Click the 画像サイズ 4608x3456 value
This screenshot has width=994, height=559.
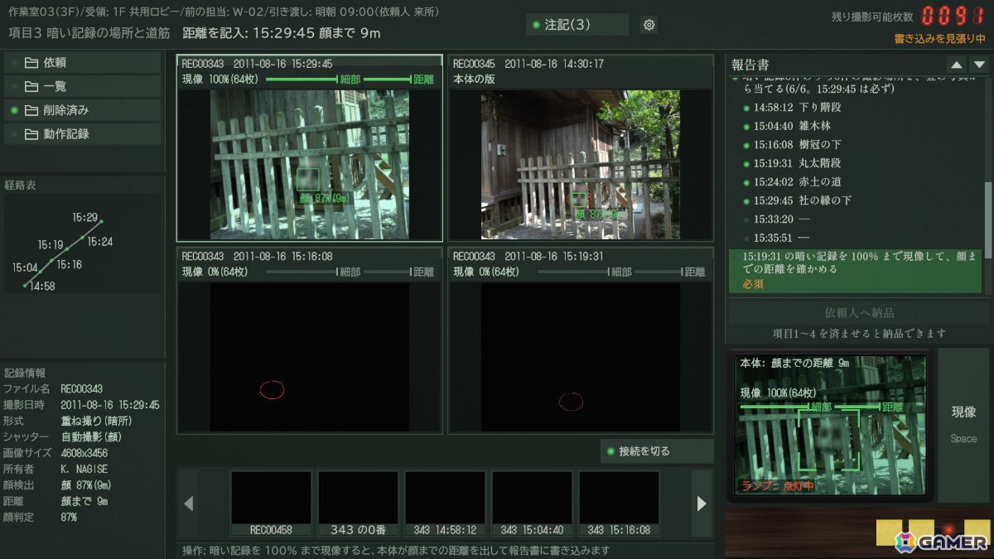84,454
